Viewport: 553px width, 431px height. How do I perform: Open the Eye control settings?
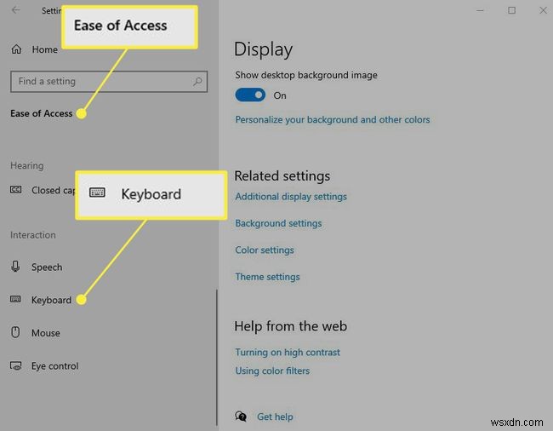tap(54, 366)
